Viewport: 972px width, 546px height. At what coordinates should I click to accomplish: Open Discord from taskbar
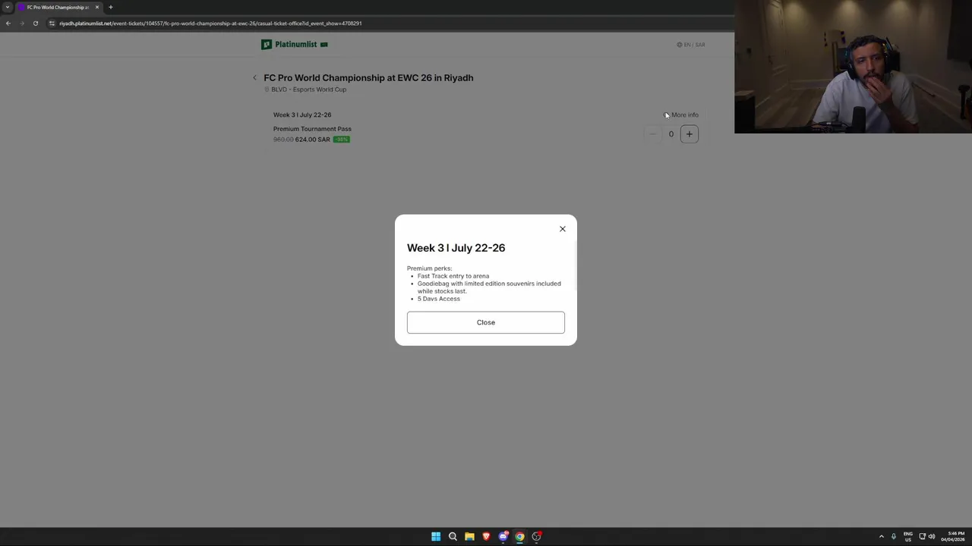point(503,537)
